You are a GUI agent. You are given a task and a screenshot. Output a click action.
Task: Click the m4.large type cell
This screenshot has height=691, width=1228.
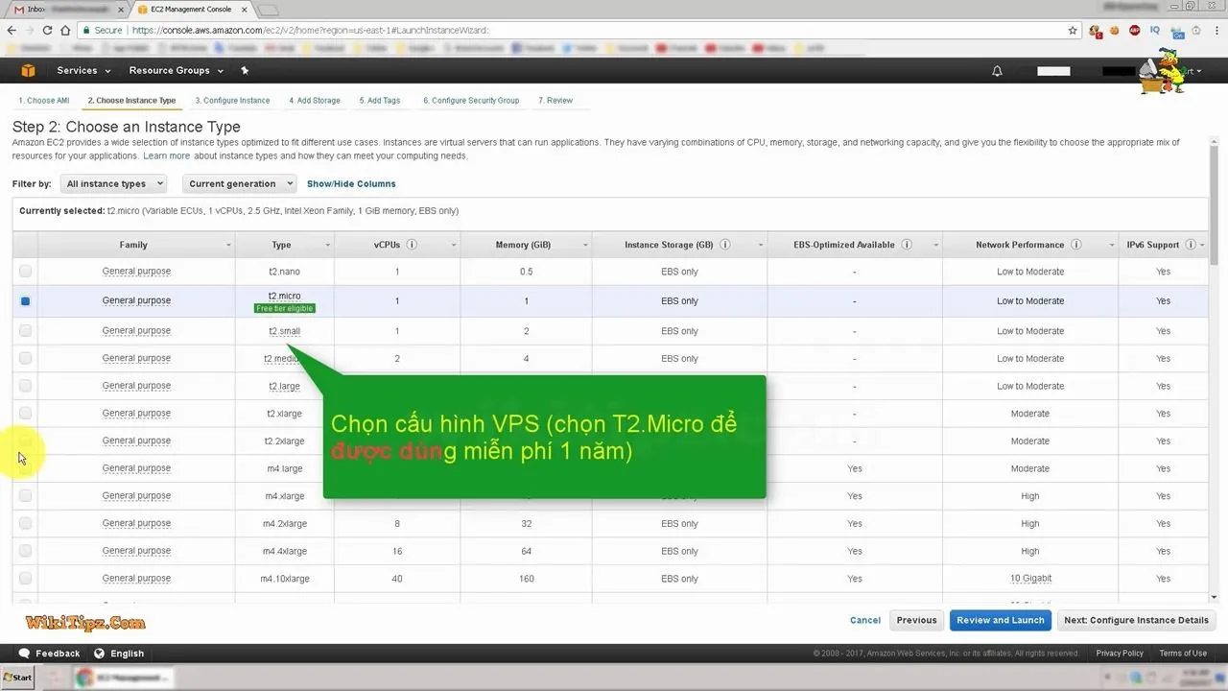coord(284,468)
